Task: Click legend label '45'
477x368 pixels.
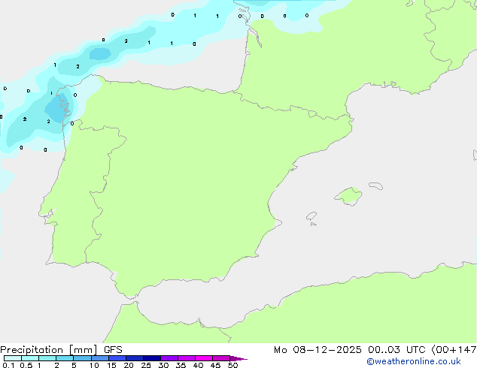Action: 215,365
